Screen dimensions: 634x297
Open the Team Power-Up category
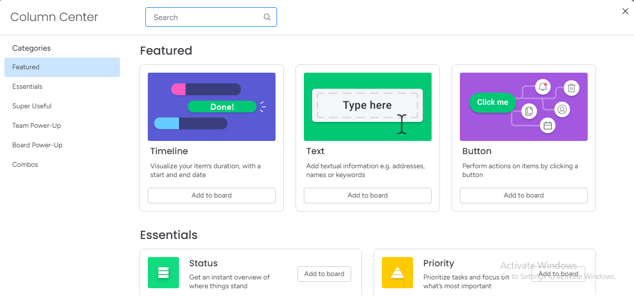[x=62, y=126]
